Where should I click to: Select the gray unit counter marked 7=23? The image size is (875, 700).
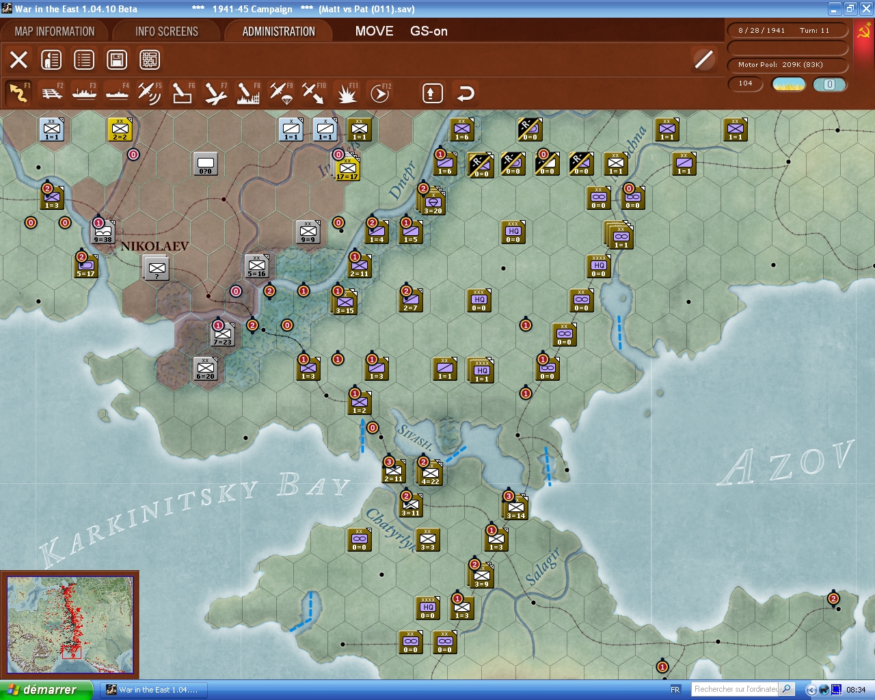pyautogui.click(x=223, y=334)
